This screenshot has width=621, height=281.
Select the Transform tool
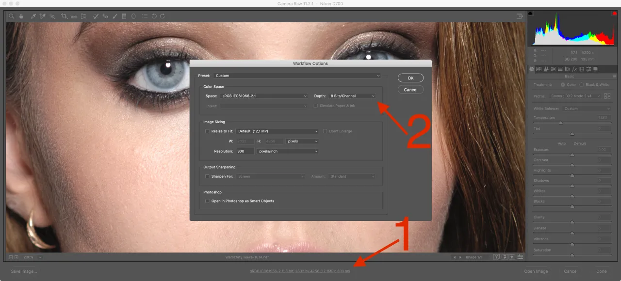coord(83,16)
